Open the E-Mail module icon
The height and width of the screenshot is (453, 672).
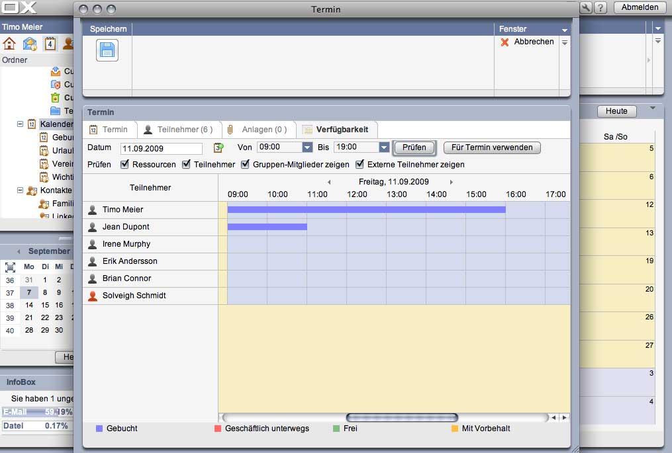(29, 44)
